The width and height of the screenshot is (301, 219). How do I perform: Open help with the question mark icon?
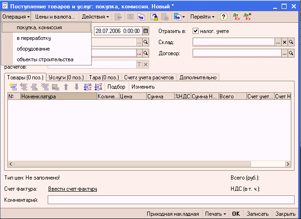tap(224, 17)
